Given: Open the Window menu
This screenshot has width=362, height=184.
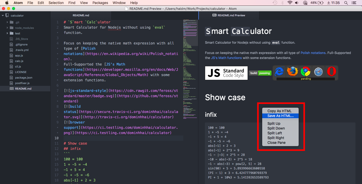Looking at the screenshot, I should click(x=119, y=3).
